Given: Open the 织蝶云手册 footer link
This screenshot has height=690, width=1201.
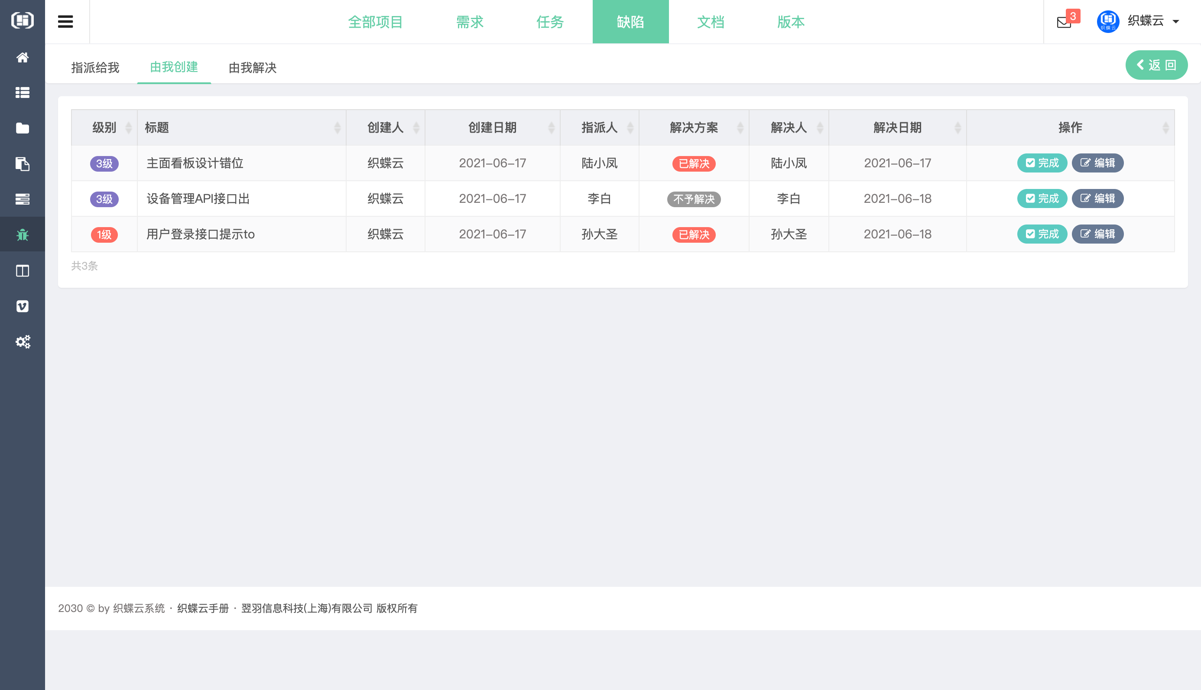Looking at the screenshot, I should click(203, 608).
